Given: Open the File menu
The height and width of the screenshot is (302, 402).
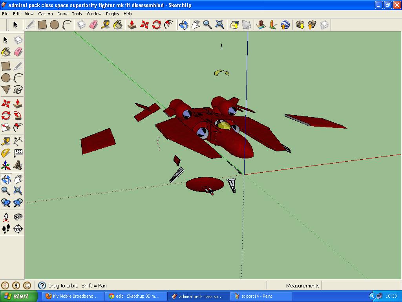Looking at the screenshot, I should click(5, 14).
